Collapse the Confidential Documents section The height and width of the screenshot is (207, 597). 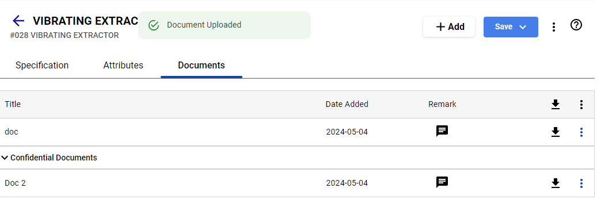pos(5,158)
